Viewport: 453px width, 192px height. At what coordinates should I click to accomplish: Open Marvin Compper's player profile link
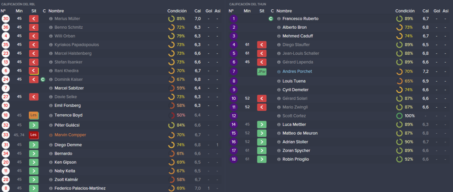pyautogui.click(x=70, y=135)
